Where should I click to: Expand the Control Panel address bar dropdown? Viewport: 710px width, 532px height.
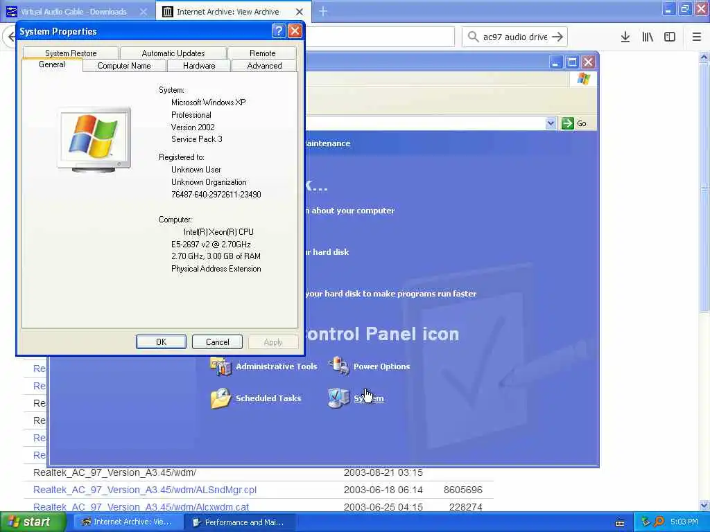tap(551, 123)
